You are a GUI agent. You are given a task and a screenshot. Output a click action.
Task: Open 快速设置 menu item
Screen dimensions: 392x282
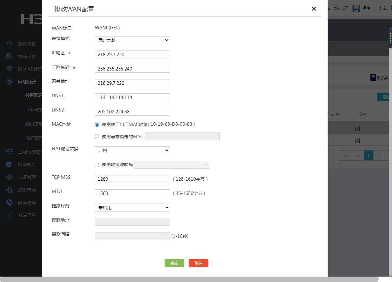pyautogui.click(x=27, y=57)
